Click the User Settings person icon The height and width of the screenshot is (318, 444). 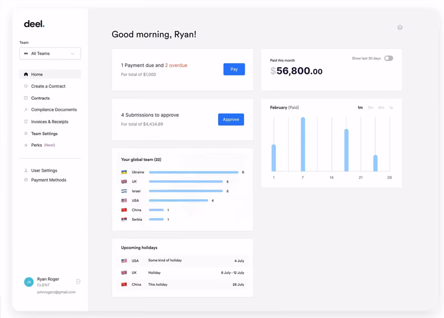tap(26, 170)
